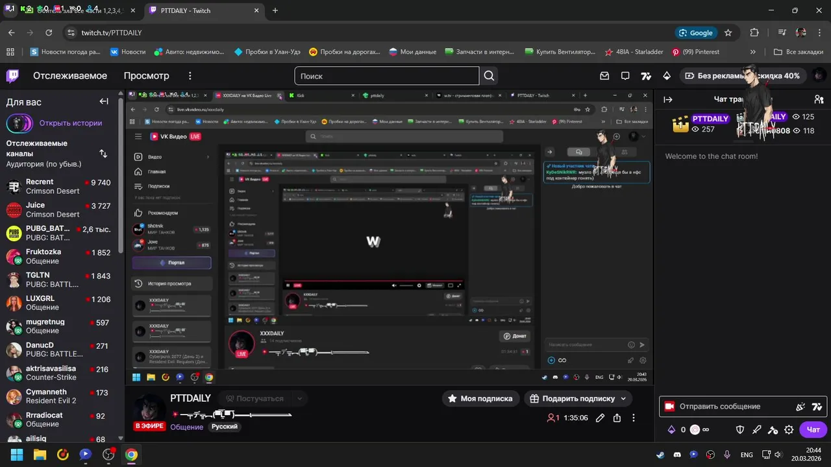
Task: Collapse the left sidebar with the arrow icon
Action: (104, 101)
